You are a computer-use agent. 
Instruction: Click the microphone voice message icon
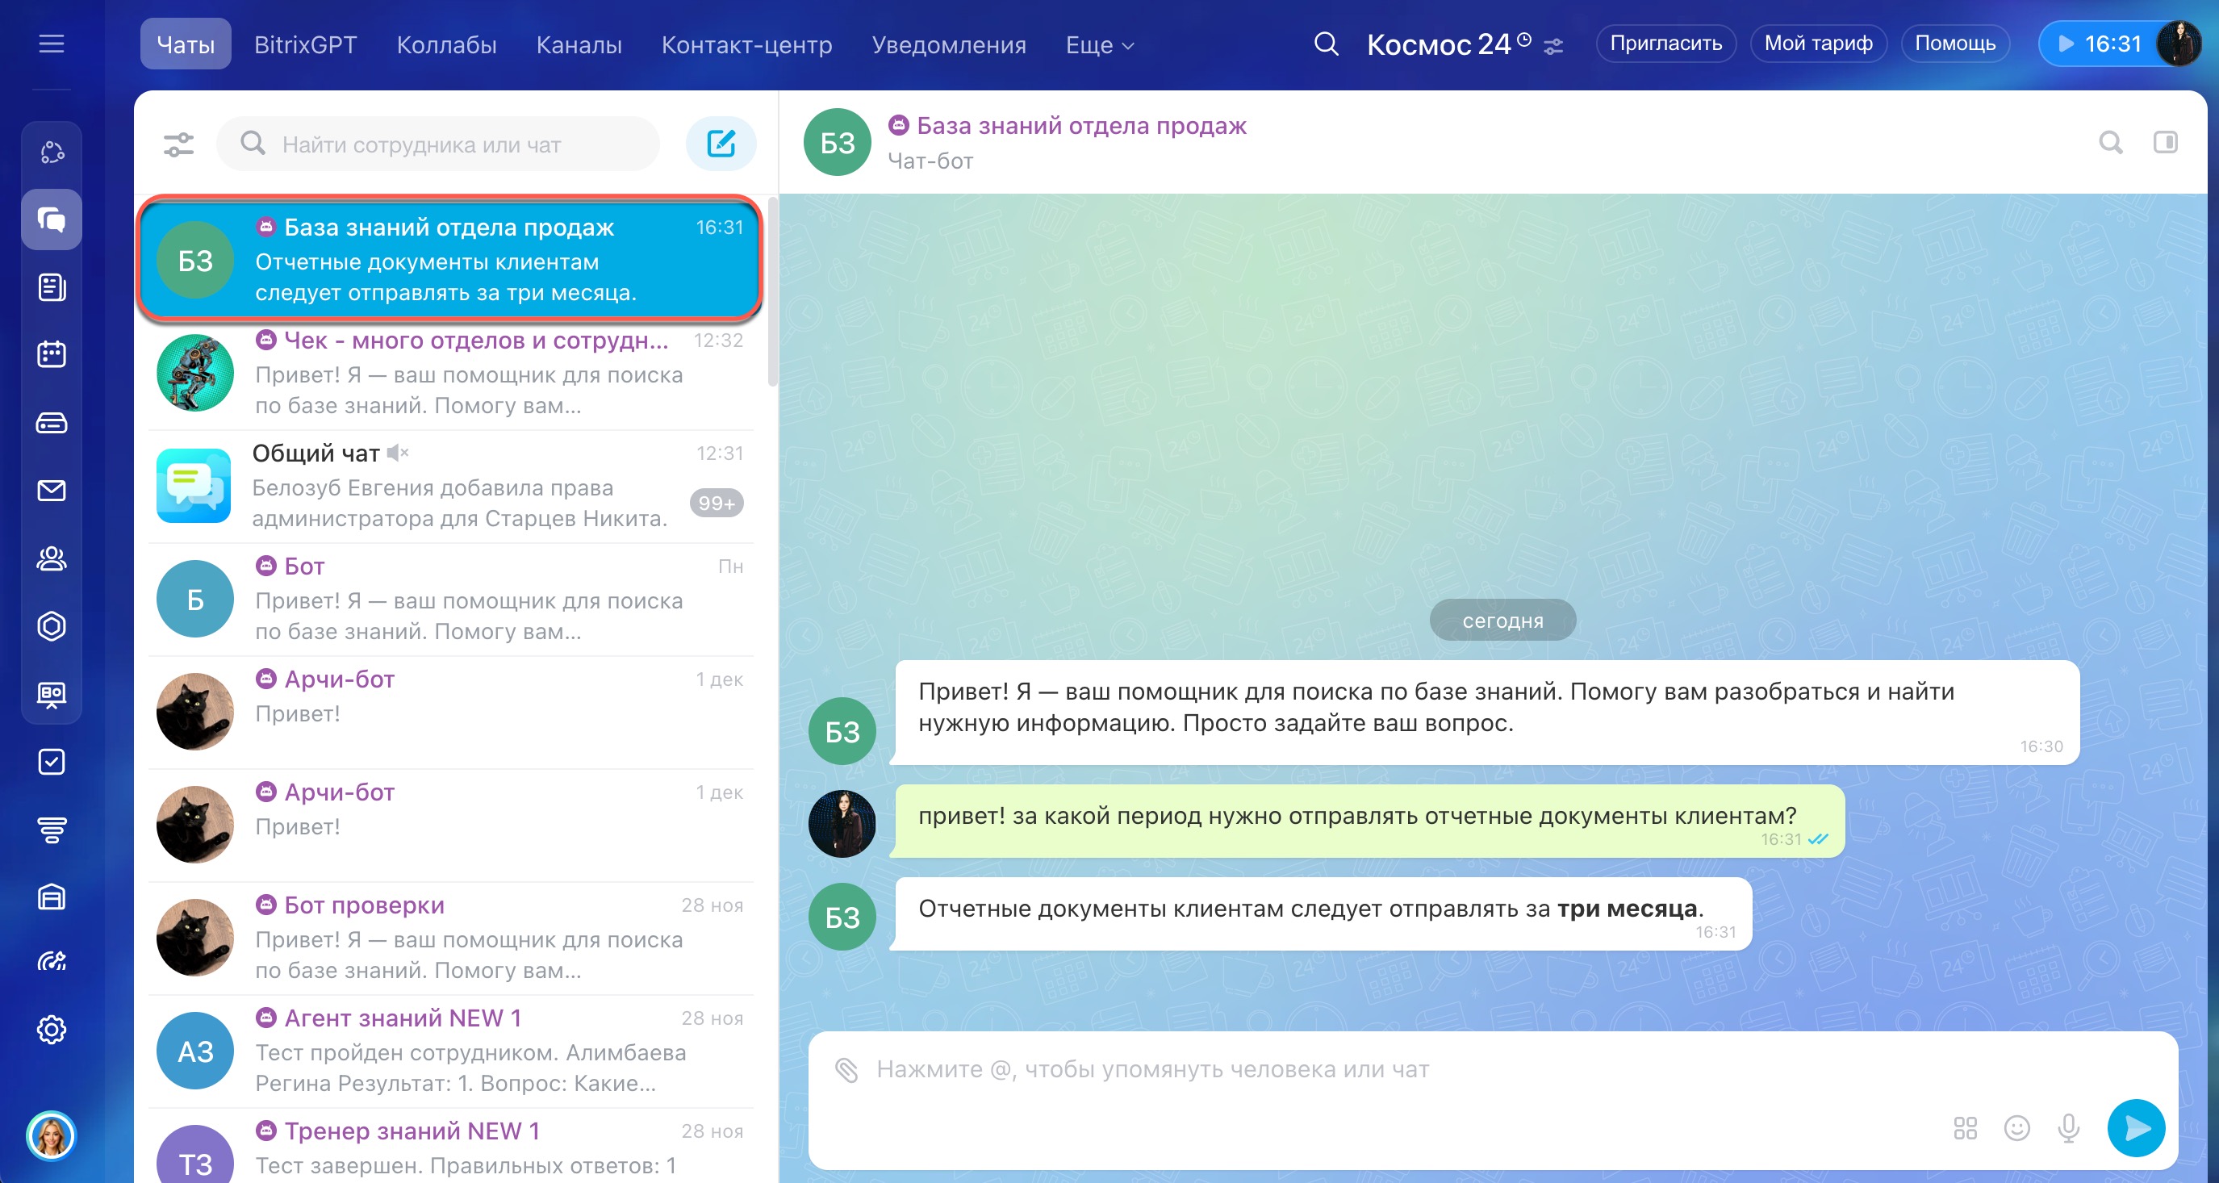tap(2068, 1128)
